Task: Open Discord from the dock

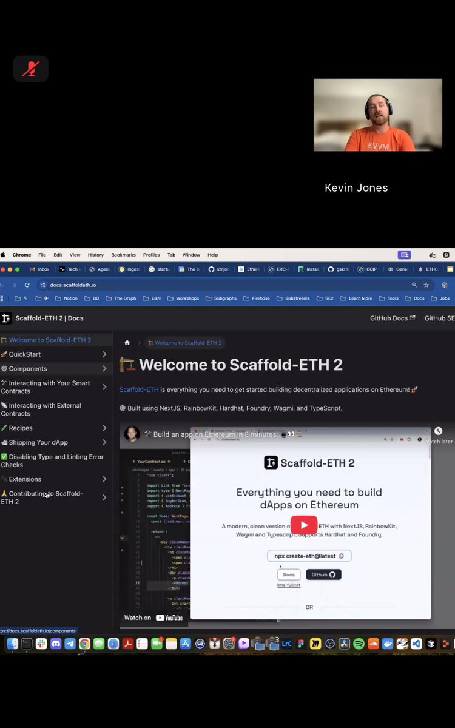Action: click(x=56, y=644)
